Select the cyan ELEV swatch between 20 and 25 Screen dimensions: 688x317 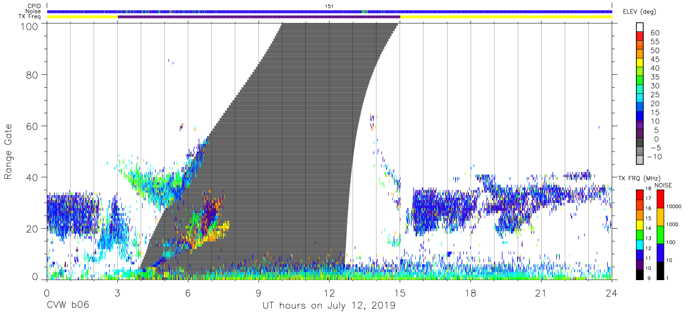639,98
